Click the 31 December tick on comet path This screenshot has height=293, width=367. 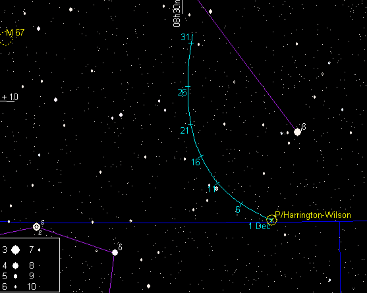[x=191, y=43]
